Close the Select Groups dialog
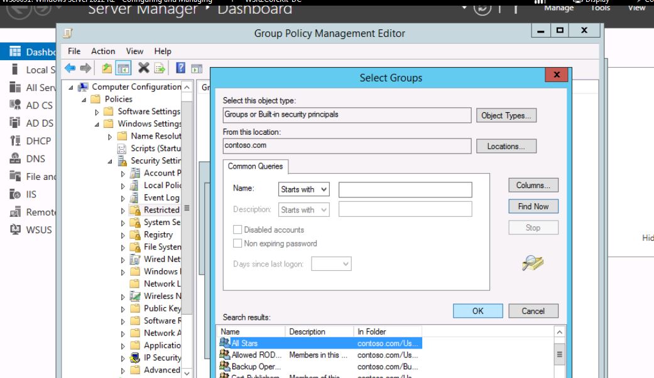Screen dimensions: 654x378 [x=557, y=75]
